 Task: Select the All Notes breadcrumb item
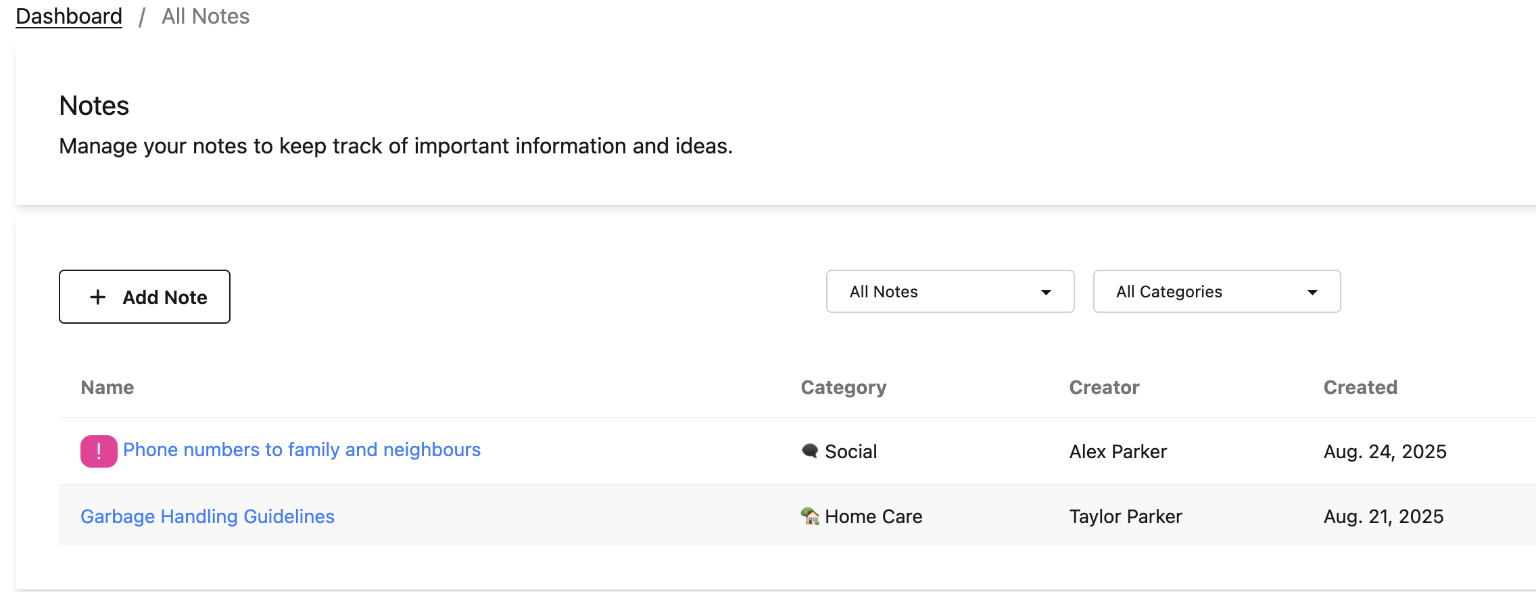[206, 16]
